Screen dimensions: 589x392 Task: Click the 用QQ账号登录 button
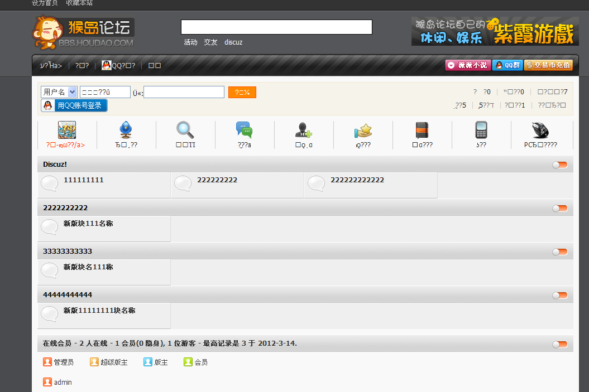coord(74,105)
